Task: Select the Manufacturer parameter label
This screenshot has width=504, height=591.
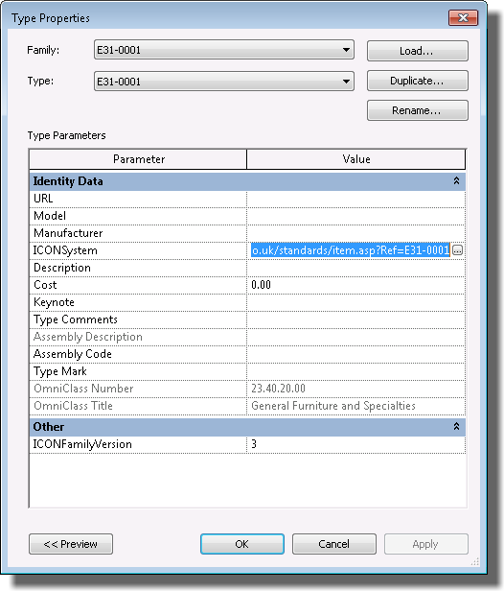Action: pyautogui.click(x=68, y=233)
